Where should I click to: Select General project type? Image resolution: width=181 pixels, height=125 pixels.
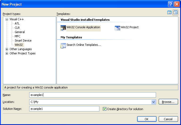pyautogui.click(x=20, y=32)
